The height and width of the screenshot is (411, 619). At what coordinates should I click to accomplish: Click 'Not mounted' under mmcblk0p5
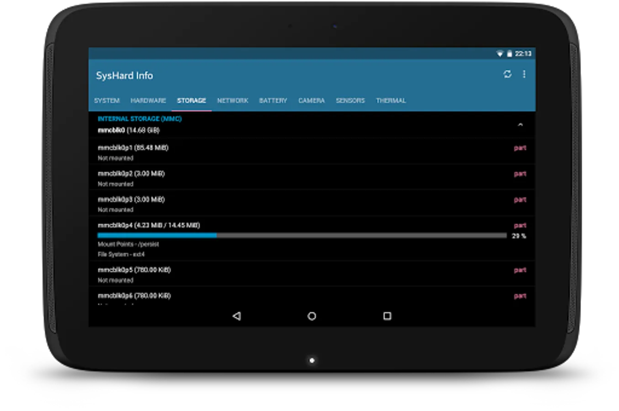pos(116,280)
